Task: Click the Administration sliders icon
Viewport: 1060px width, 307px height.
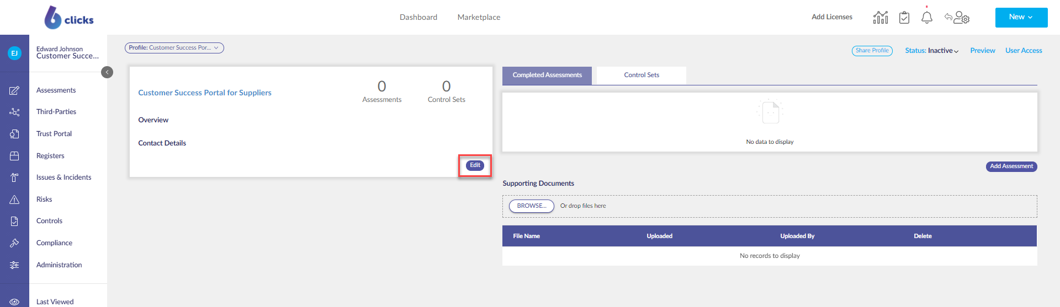Action: coord(14,265)
